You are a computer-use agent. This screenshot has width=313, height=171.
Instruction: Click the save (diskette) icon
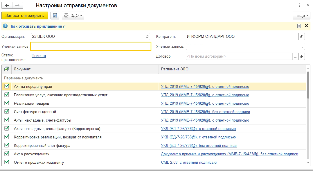coord(55,15)
